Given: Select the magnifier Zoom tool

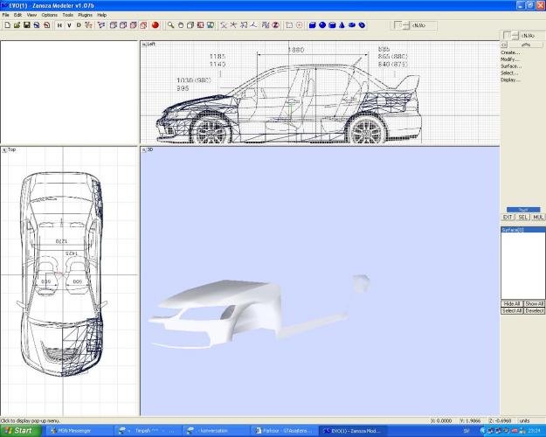Looking at the screenshot, I should (170, 25).
